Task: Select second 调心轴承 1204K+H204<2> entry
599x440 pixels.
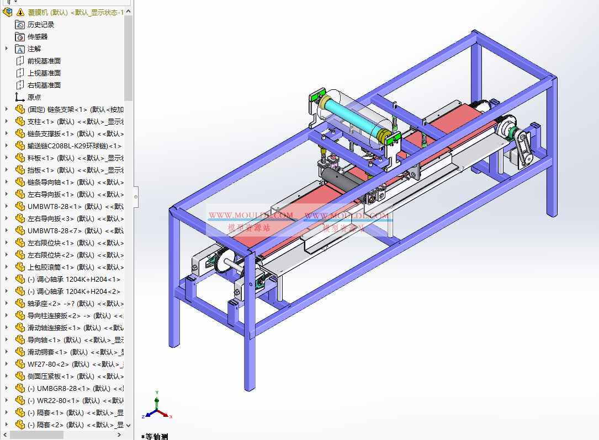Action: pyautogui.click(x=73, y=291)
